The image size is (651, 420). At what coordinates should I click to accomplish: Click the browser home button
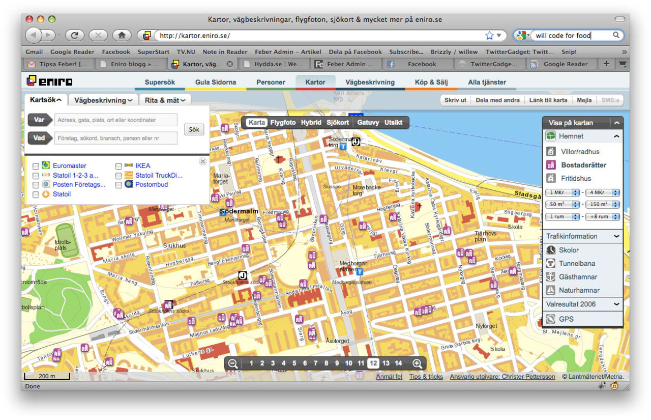[122, 36]
